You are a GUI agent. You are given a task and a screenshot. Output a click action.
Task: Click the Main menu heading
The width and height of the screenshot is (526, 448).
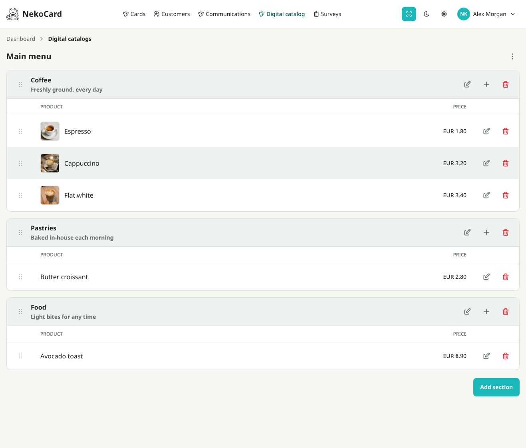coord(29,56)
